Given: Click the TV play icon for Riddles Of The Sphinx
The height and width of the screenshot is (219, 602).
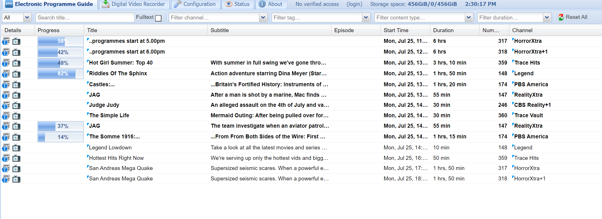Looking at the screenshot, I should click(16, 74).
